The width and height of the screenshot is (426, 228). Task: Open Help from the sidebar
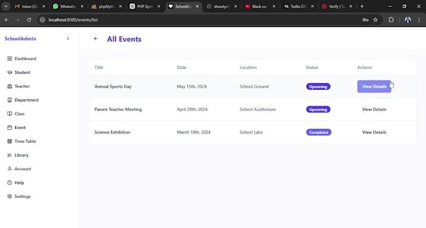click(x=16, y=183)
